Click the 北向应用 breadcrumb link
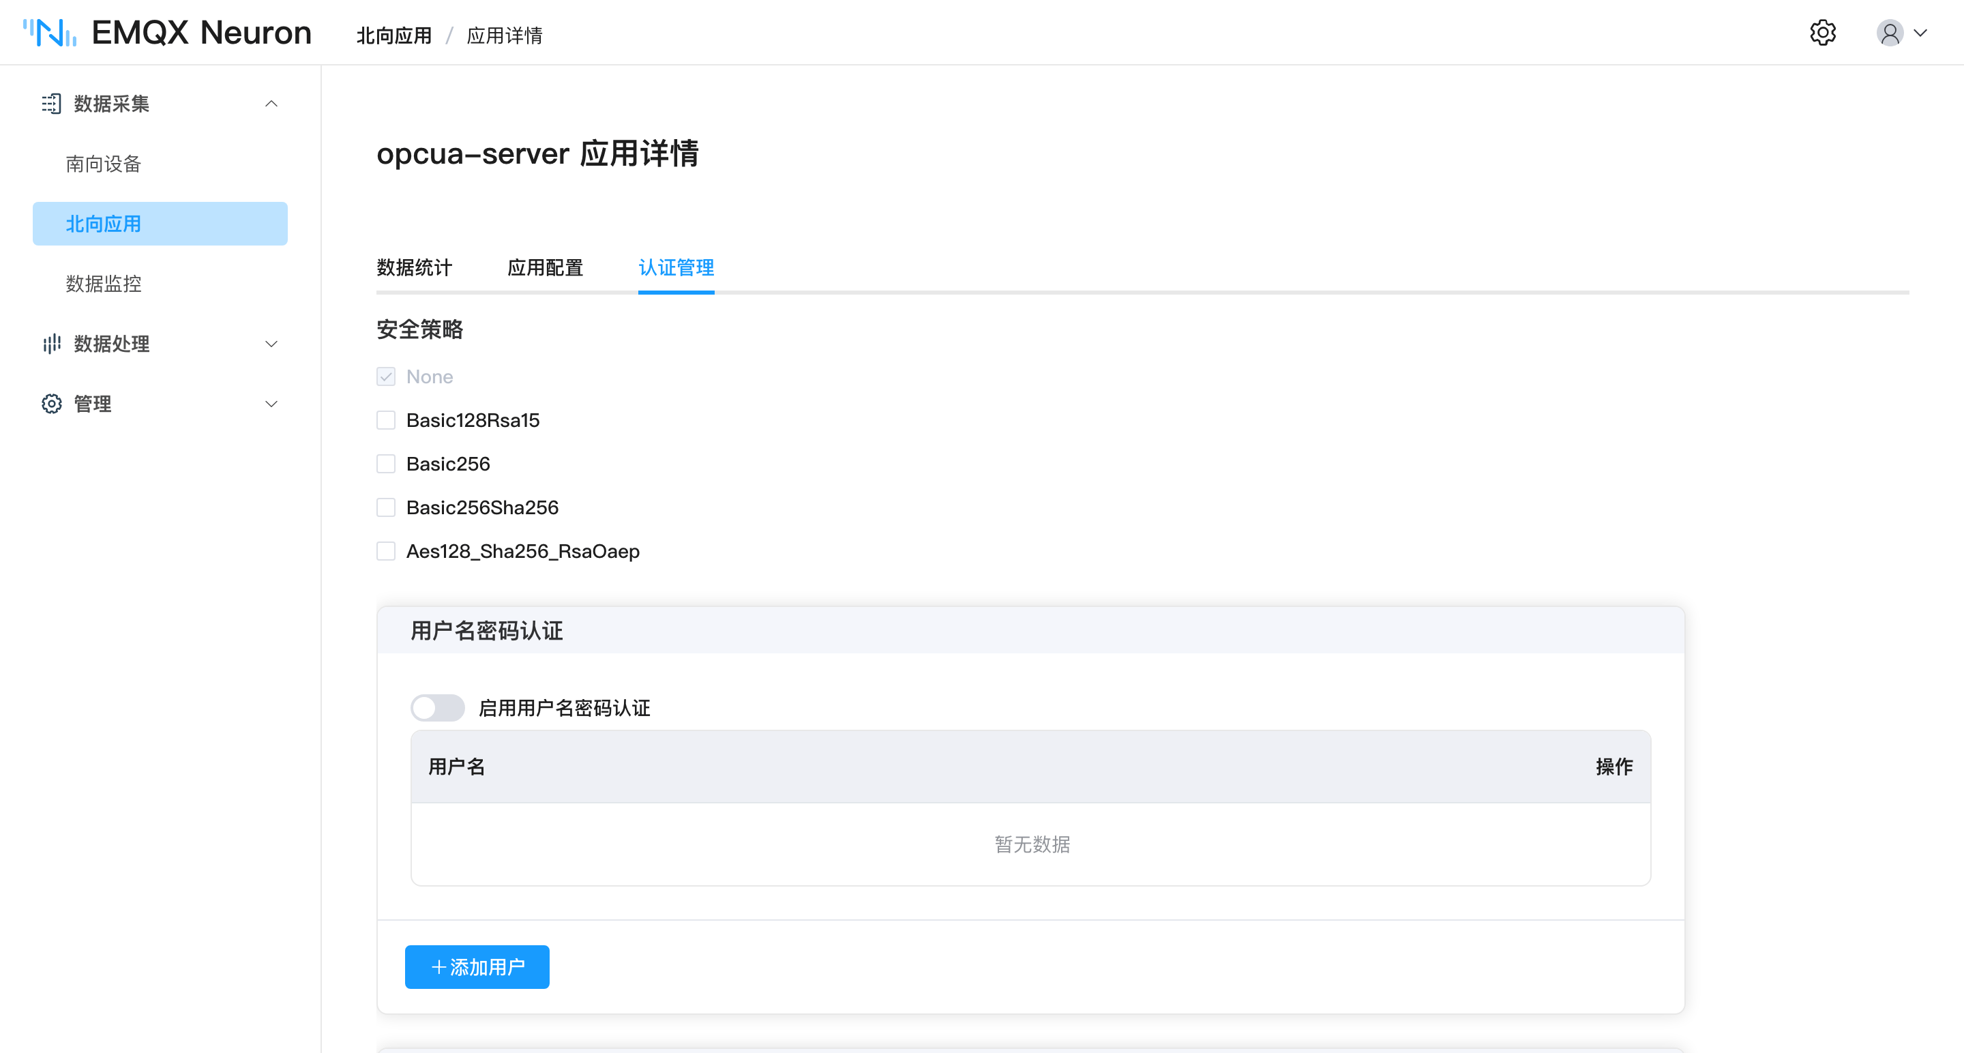This screenshot has height=1053, width=1964. (394, 35)
